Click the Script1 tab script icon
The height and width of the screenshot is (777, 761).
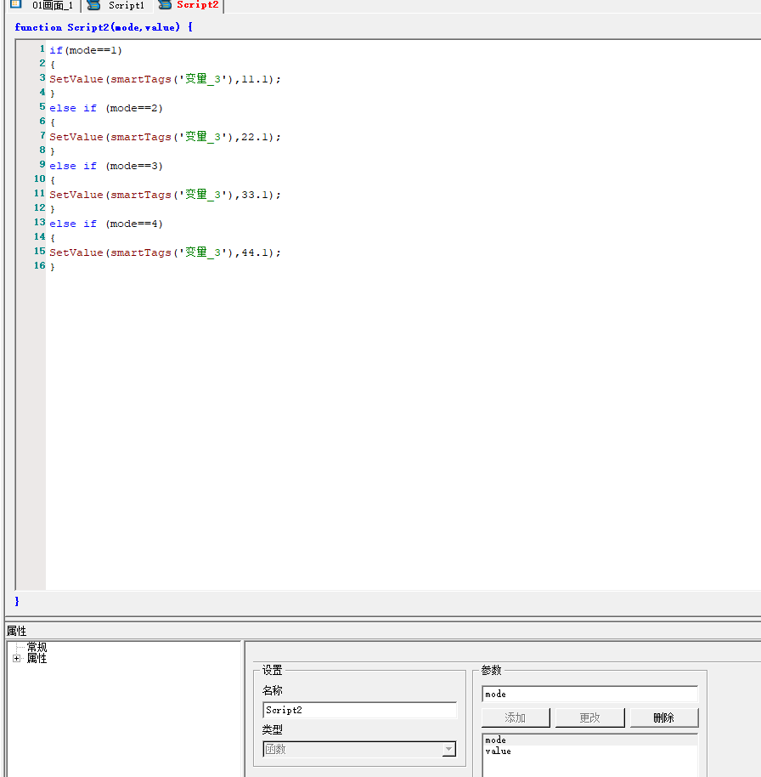point(93,5)
